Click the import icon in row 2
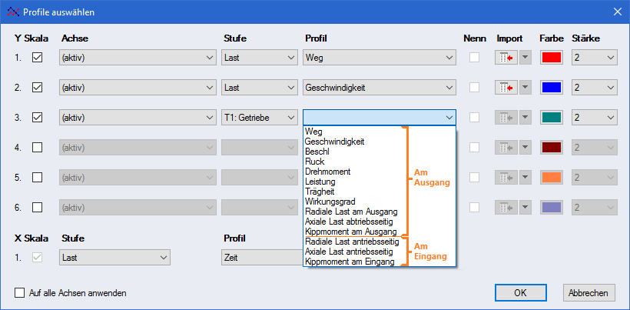 coord(506,88)
